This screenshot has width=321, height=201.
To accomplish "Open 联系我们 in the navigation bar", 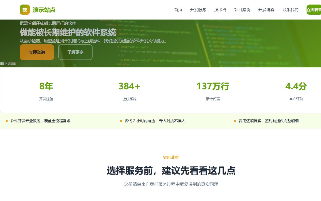I will 291,10.
